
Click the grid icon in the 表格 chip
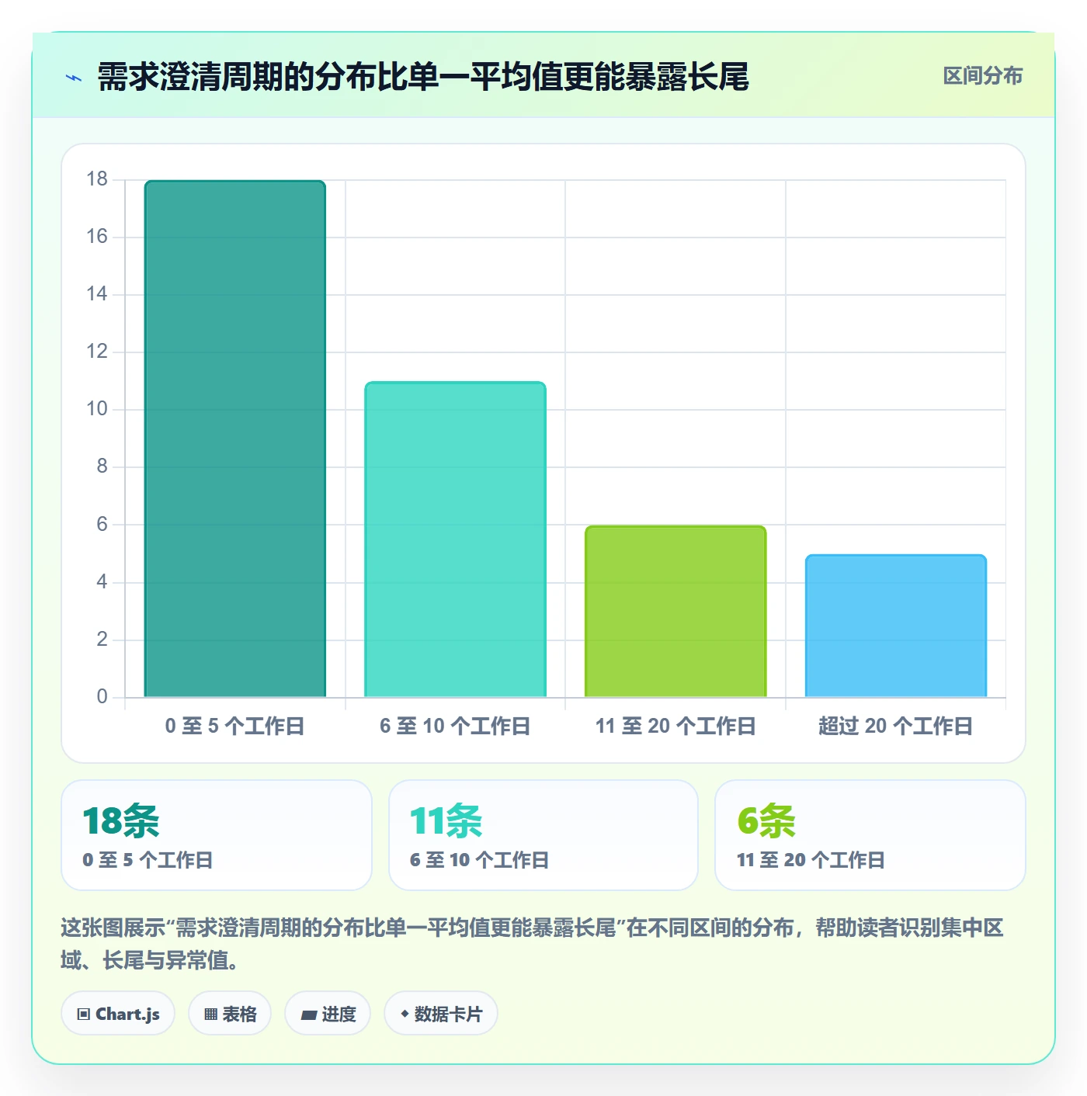point(210,1014)
